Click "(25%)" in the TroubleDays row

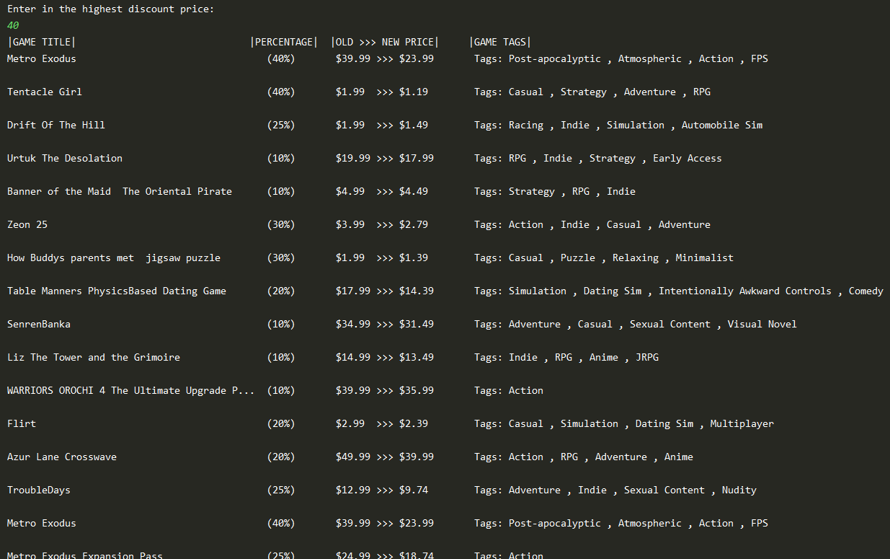(281, 490)
